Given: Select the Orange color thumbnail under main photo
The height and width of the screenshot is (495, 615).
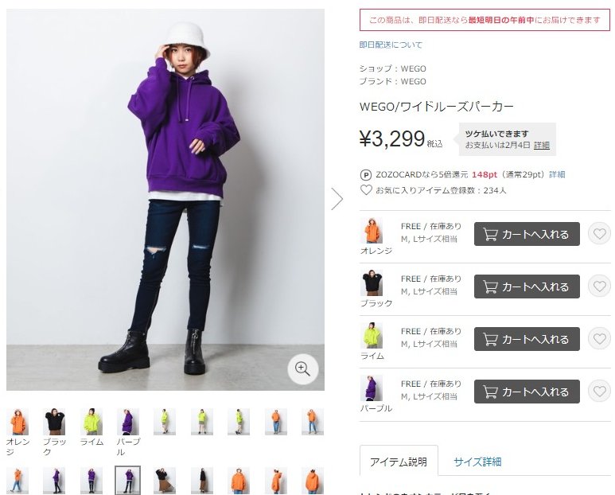Looking at the screenshot, I should (x=18, y=422).
